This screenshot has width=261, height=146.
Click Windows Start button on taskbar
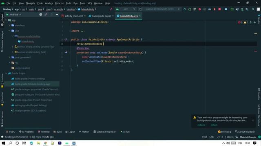pos(3,143)
